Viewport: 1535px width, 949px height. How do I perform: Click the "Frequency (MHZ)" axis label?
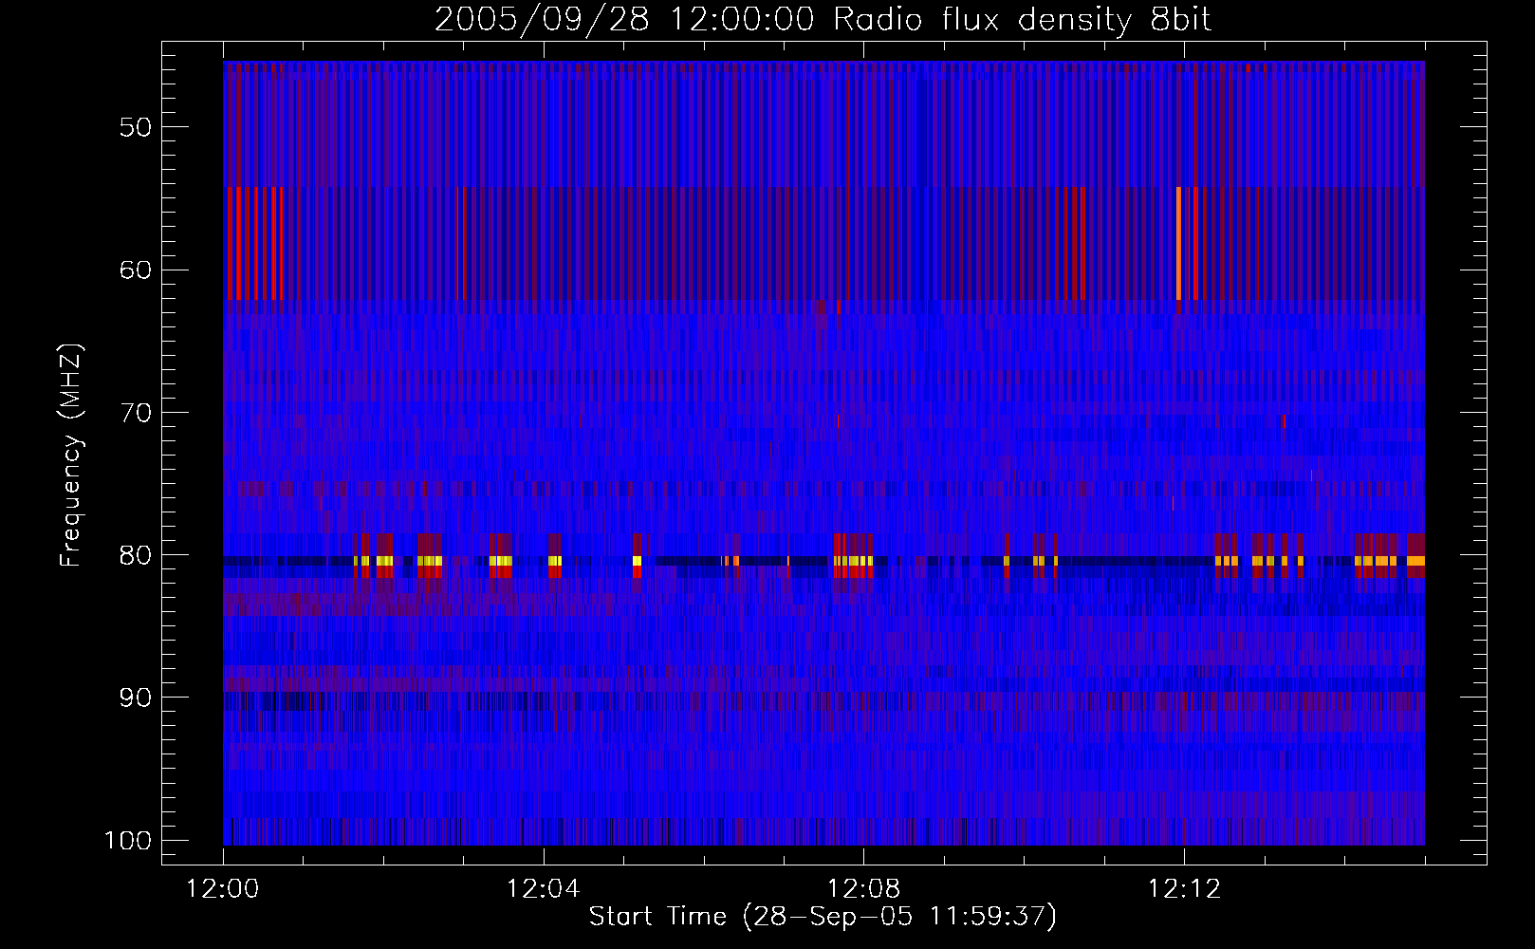(x=71, y=455)
